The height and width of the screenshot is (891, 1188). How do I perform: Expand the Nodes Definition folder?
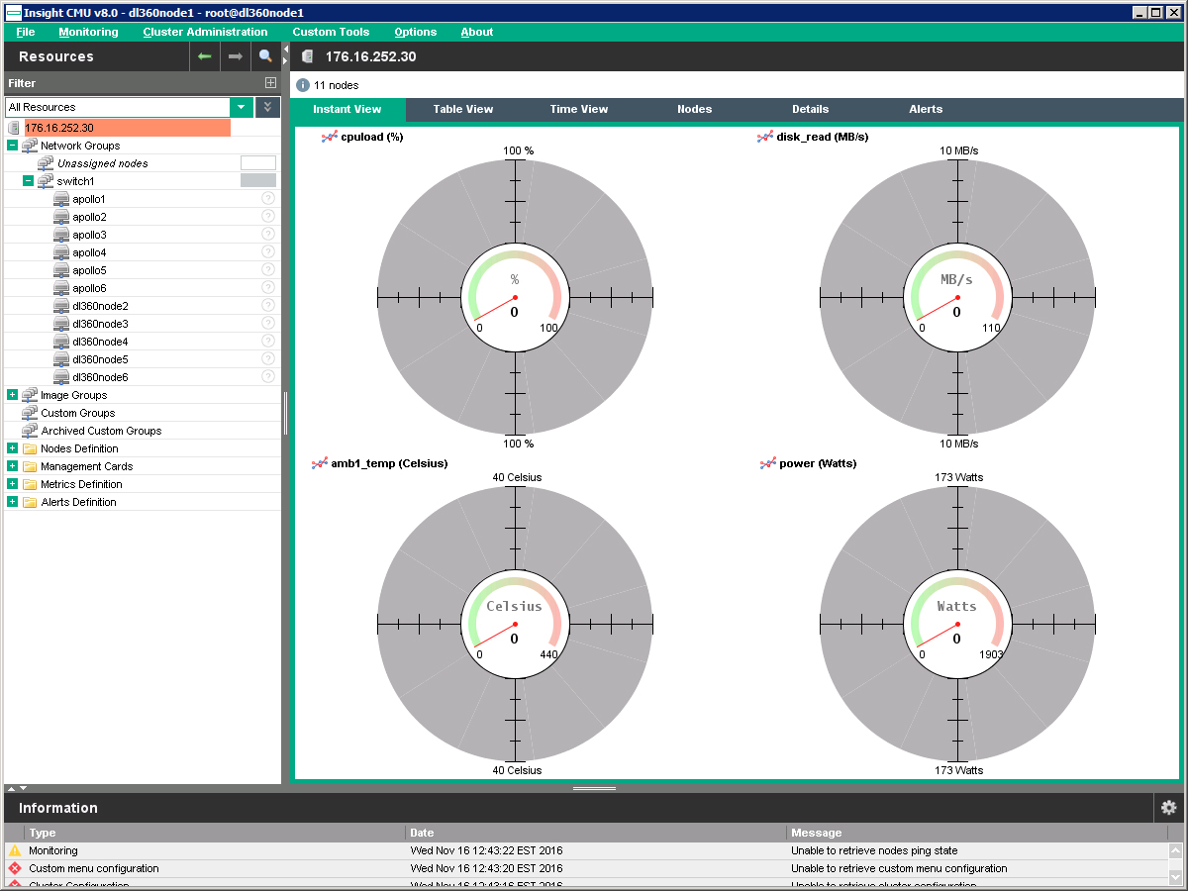13,448
